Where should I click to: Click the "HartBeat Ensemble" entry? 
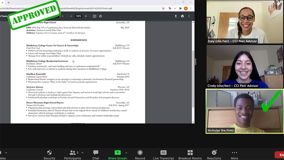pos(36,74)
